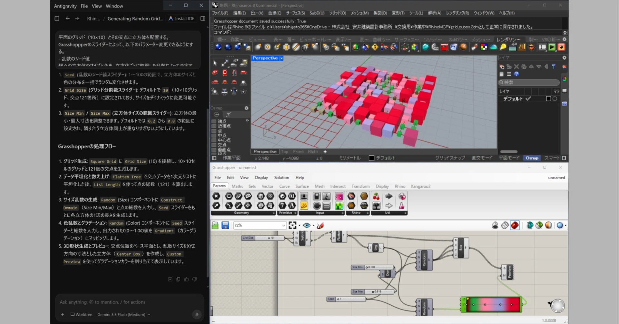The width and height of the screenshot is (619, 324).
Task: Expand Input group with plus button
Action: pos(342,213)
